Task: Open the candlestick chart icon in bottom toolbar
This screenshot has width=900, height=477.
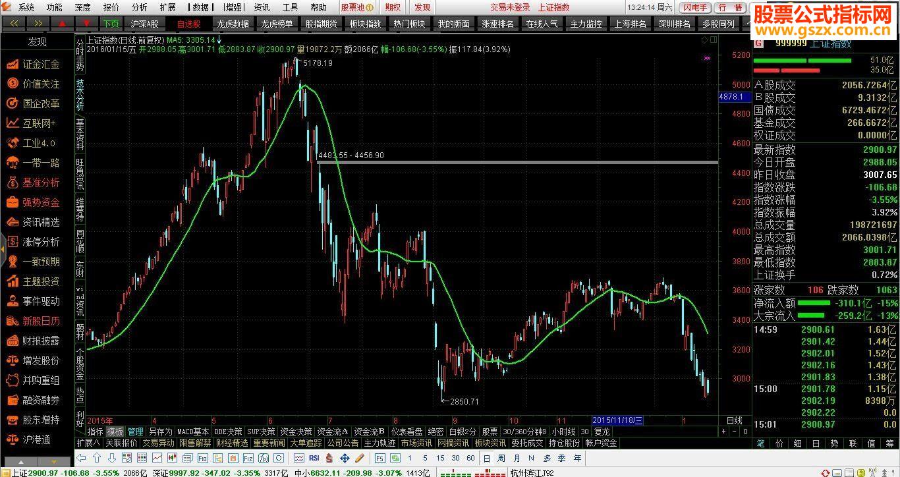Action: 172,458
